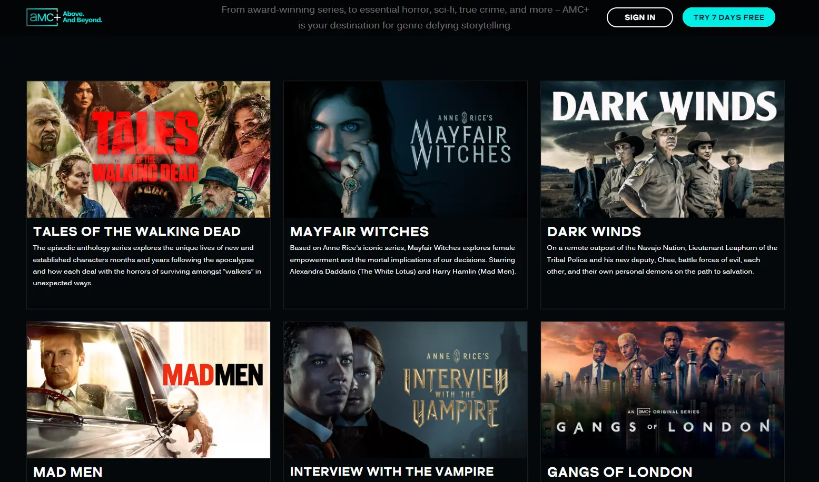The width and height of the screenshot is (819, 482).
Task: Click the SIGN IN button
Action: 640,17
